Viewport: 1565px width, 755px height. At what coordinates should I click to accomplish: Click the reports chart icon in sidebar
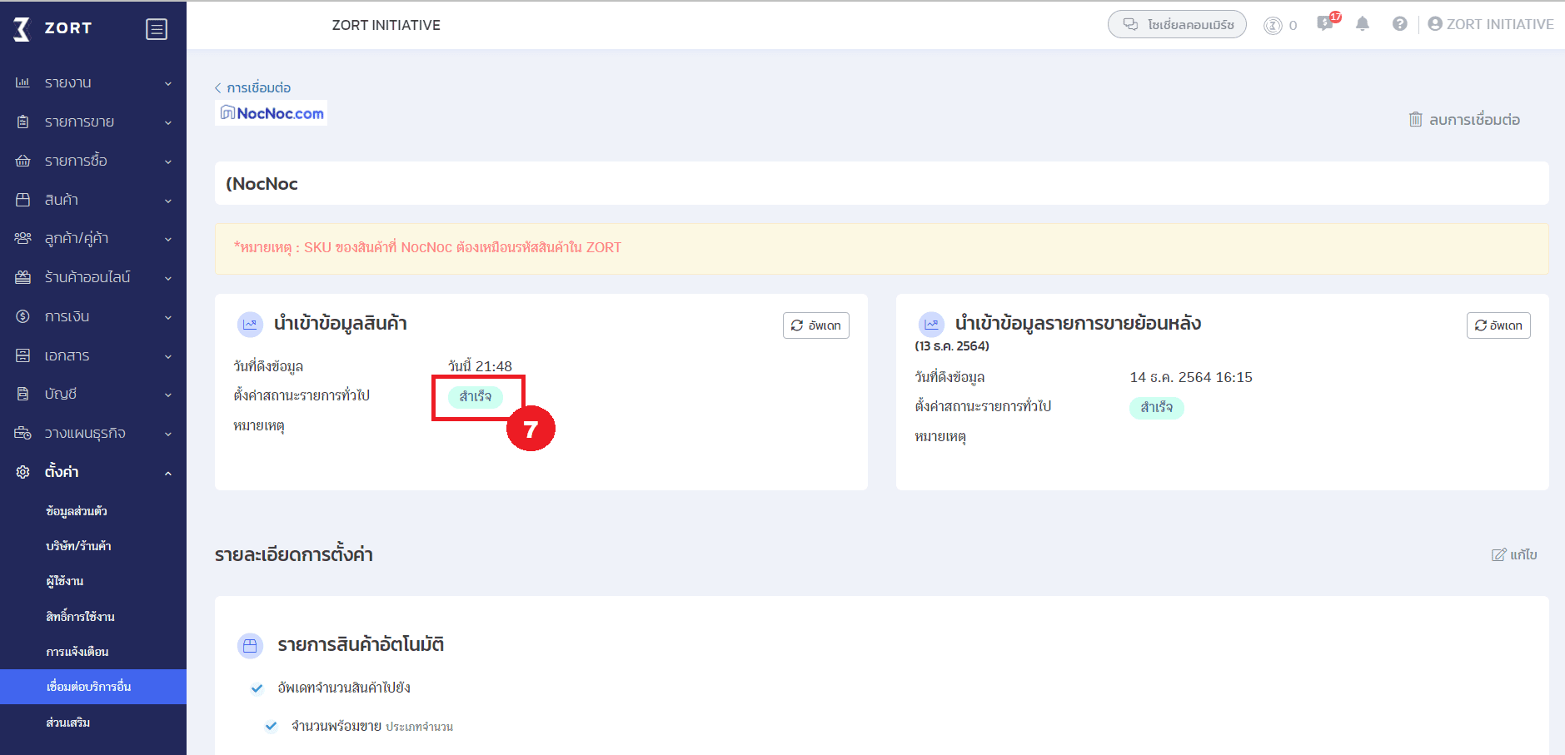click(x=22, y=82)
